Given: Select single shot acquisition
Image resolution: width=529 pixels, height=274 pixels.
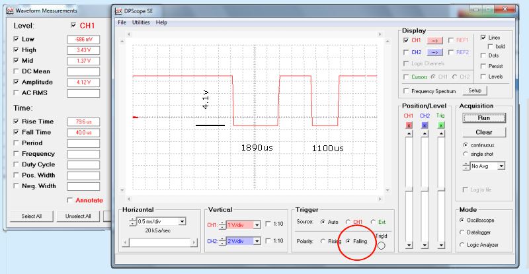Looking at the screenshot, I should [466, 154].
